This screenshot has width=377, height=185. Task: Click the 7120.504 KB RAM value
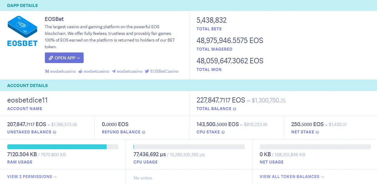pyautogui.click(x=22, y=154)
